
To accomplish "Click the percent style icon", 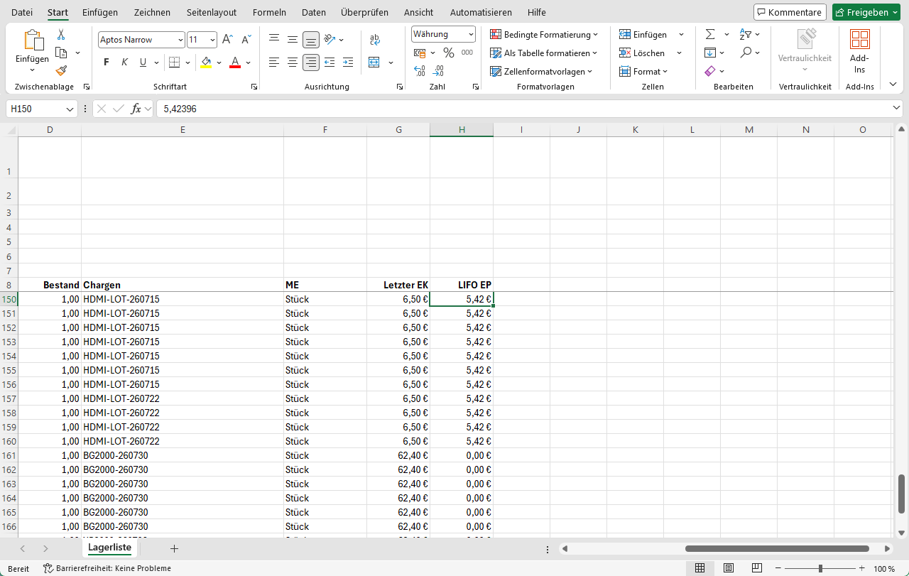I will pos(449,53).
